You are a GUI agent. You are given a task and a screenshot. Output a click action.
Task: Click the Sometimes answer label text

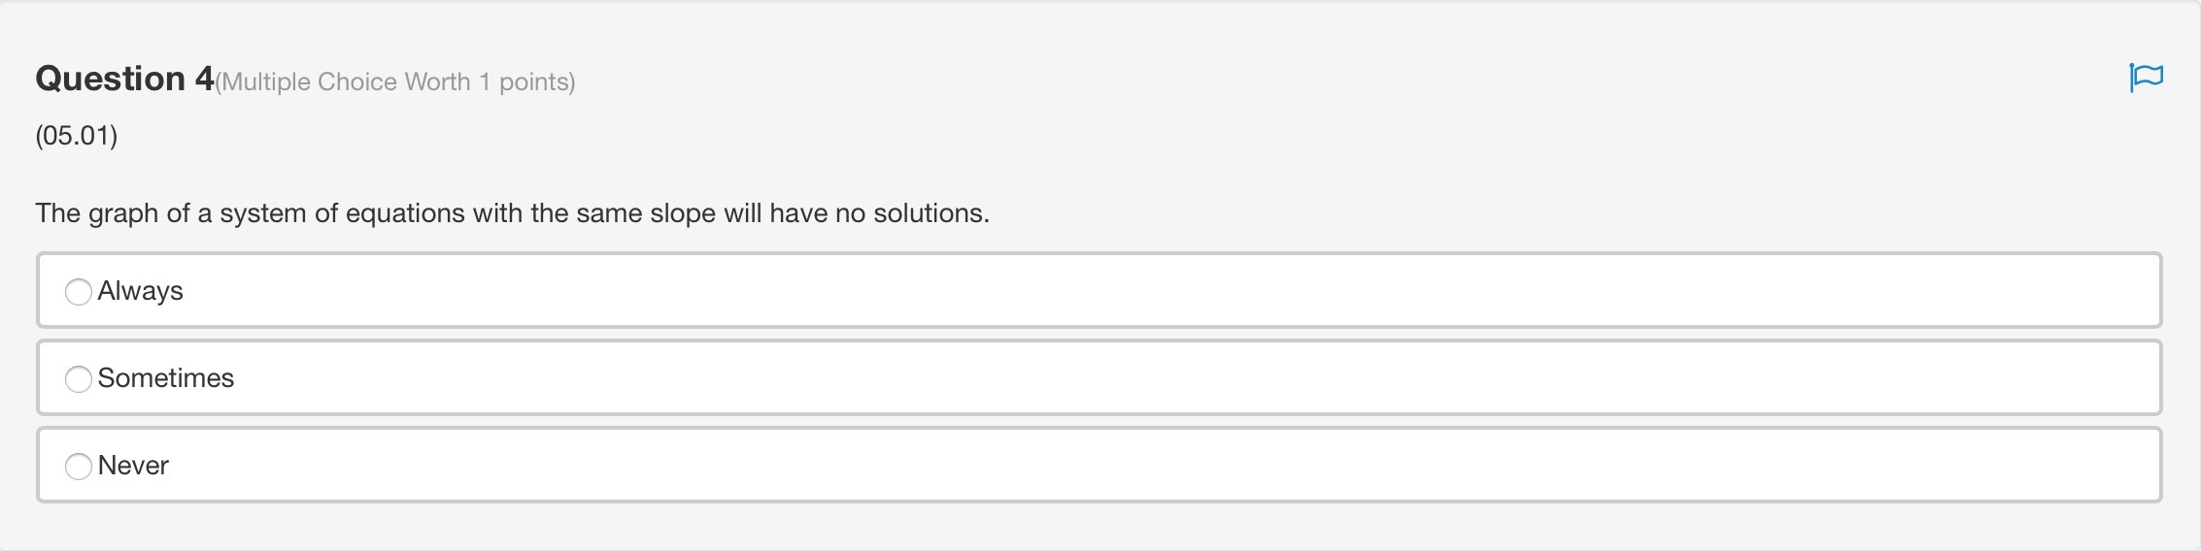(165, 378)
